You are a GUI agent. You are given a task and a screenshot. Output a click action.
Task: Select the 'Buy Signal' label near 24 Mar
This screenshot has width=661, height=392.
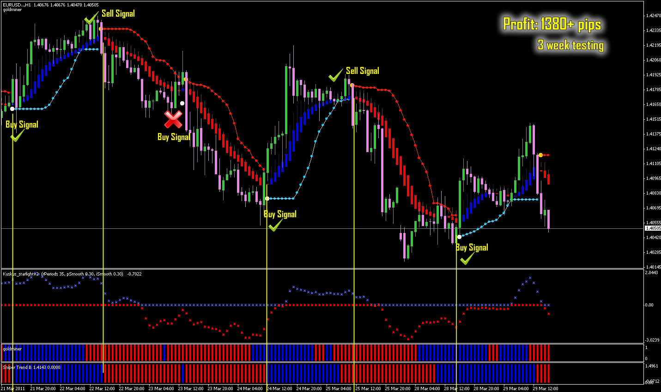point(280,214)
